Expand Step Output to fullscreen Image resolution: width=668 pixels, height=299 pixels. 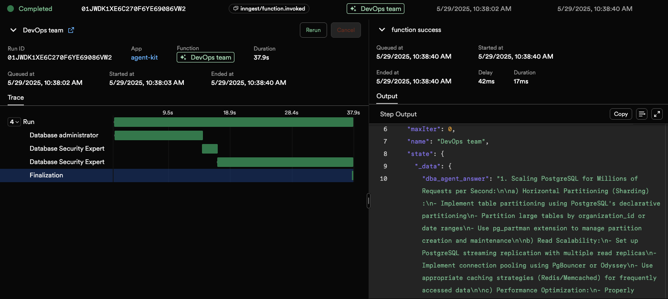coord(657,114)
